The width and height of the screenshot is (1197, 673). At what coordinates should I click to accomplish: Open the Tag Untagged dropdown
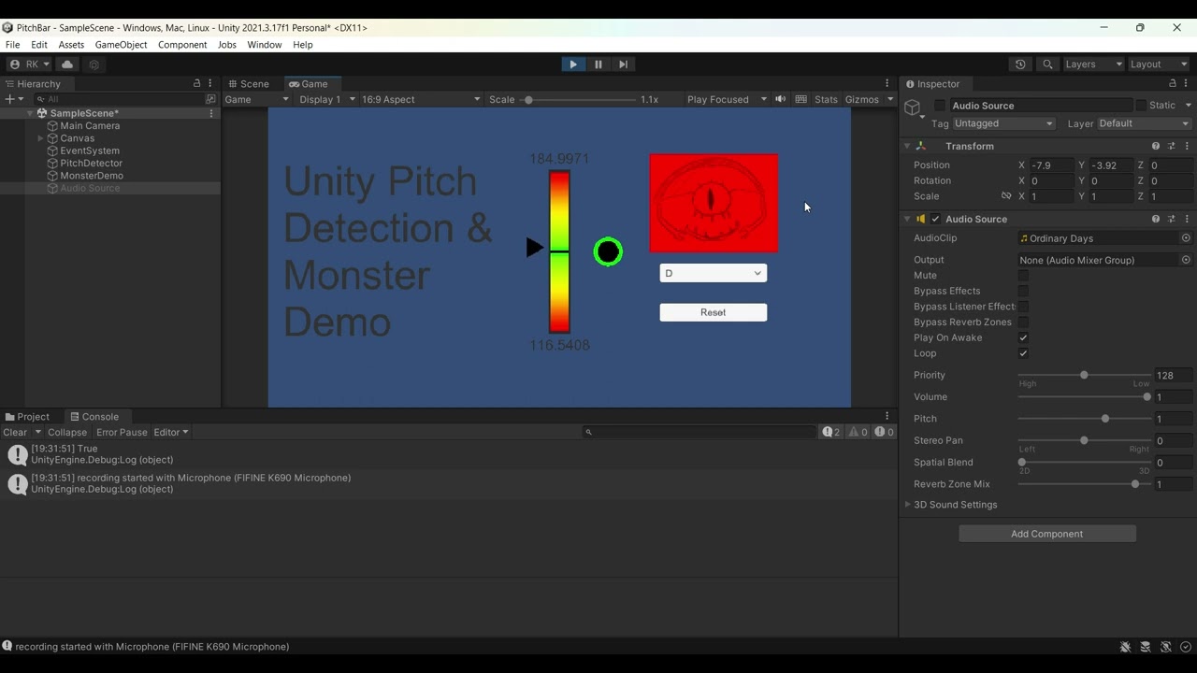click(x=1003, y=123)
